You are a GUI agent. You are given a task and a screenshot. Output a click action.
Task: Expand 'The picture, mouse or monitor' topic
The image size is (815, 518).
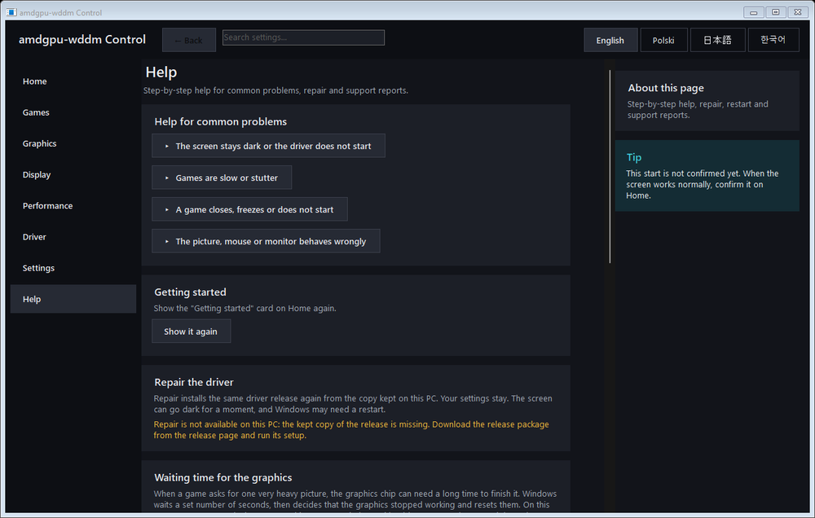pyautogui.click(x=266, y=241)
